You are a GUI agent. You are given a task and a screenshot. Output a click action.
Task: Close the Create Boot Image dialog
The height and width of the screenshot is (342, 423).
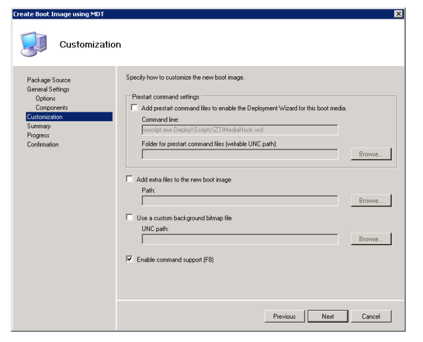click(x=399, y=14)
